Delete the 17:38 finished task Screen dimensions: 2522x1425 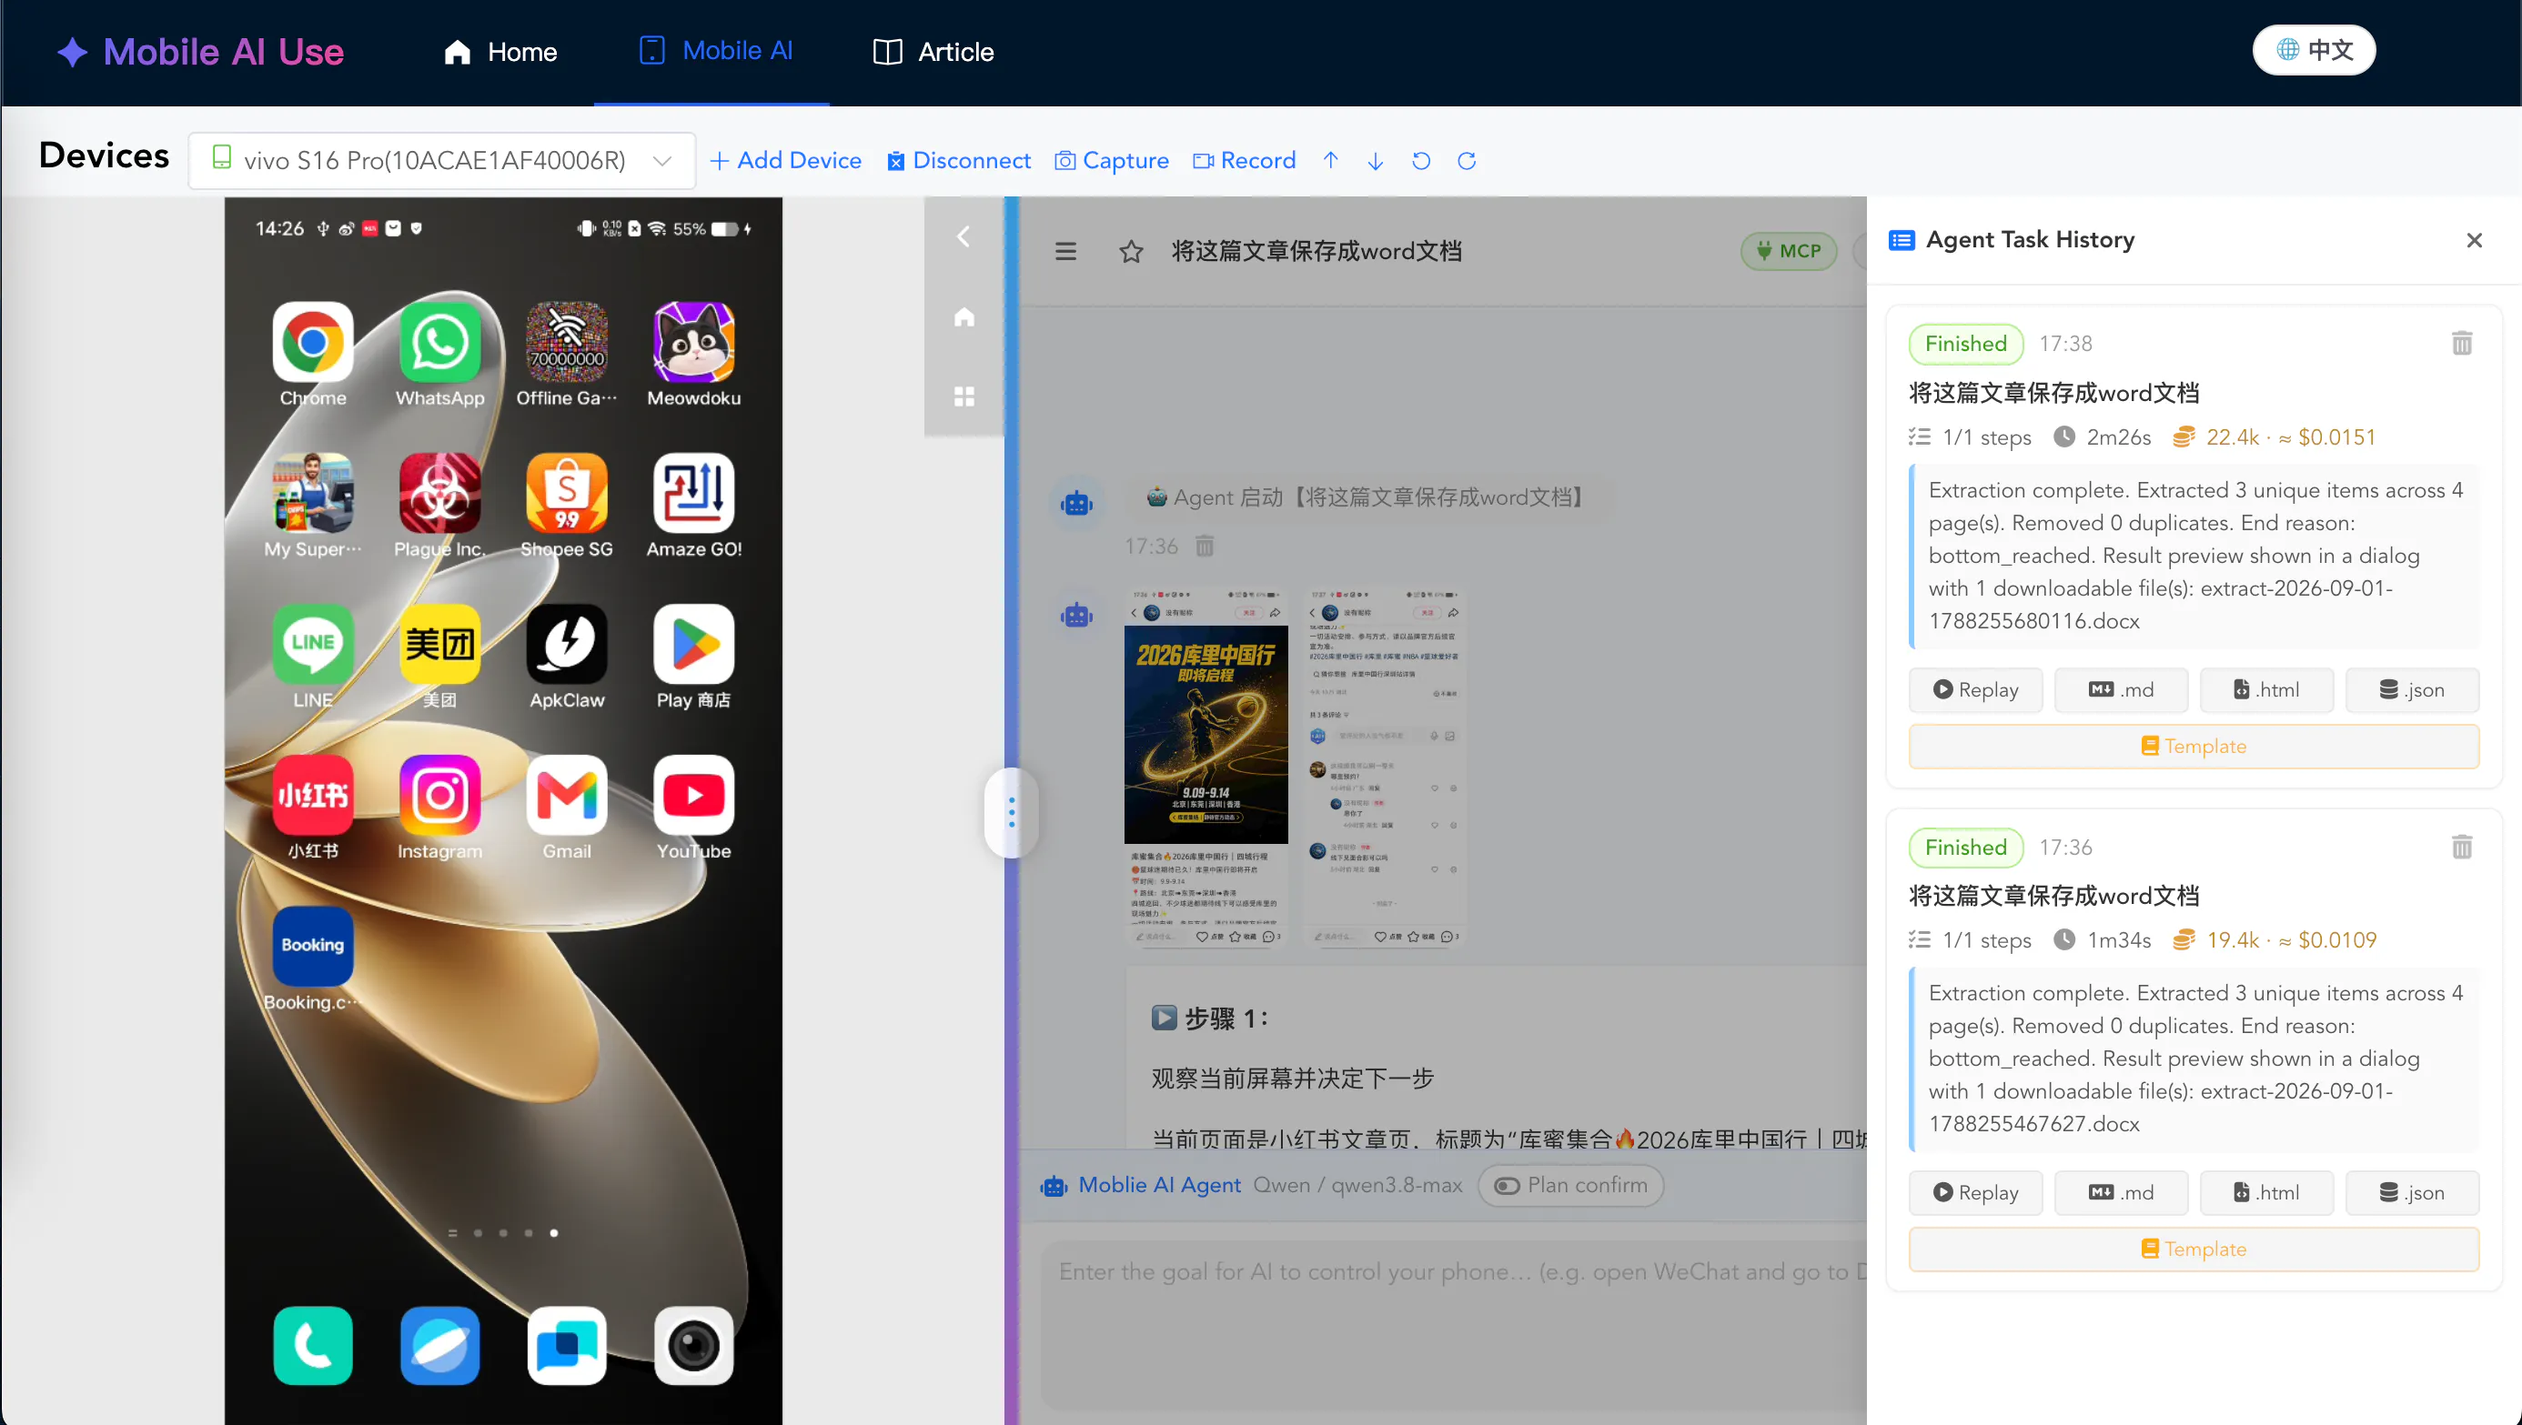pyautogui.click(x=2461, y=344)
